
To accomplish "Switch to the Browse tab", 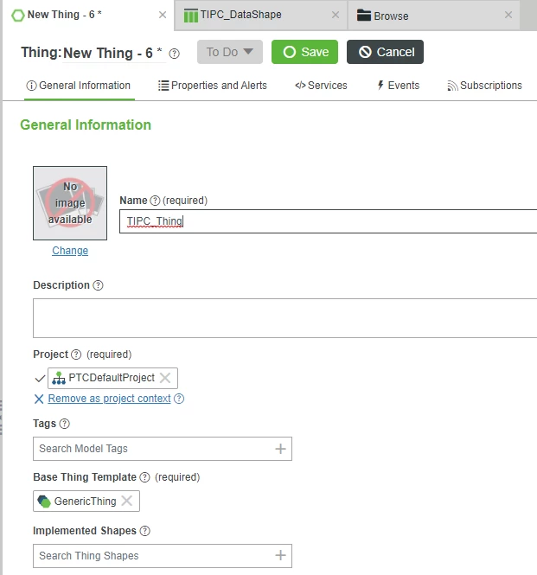I will tap(434, 15).
